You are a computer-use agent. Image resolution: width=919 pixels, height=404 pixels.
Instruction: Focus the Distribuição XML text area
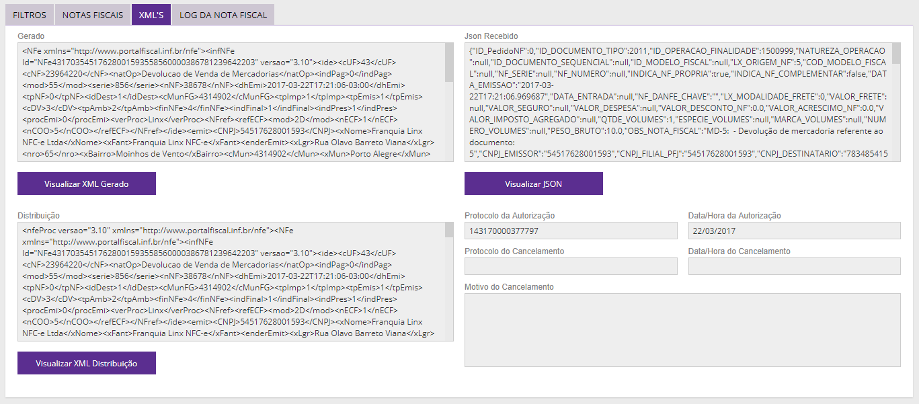pos(229,282)
